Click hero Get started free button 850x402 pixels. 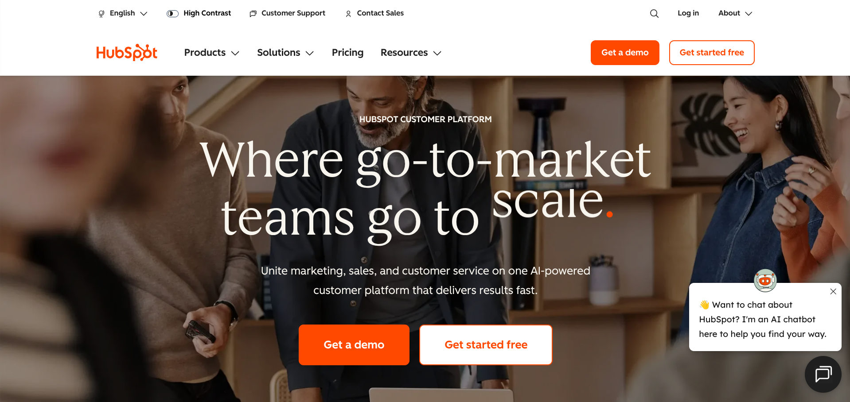486,345
